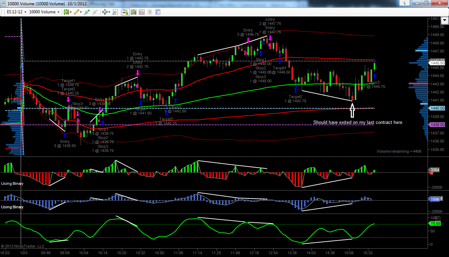Open the 10000 Volume interval dropdown
449x257 pixels.
click(x=45, y=12)
